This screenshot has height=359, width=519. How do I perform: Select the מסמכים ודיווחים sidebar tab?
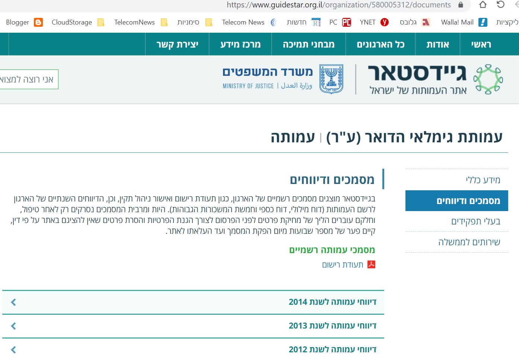click(457, 201)
